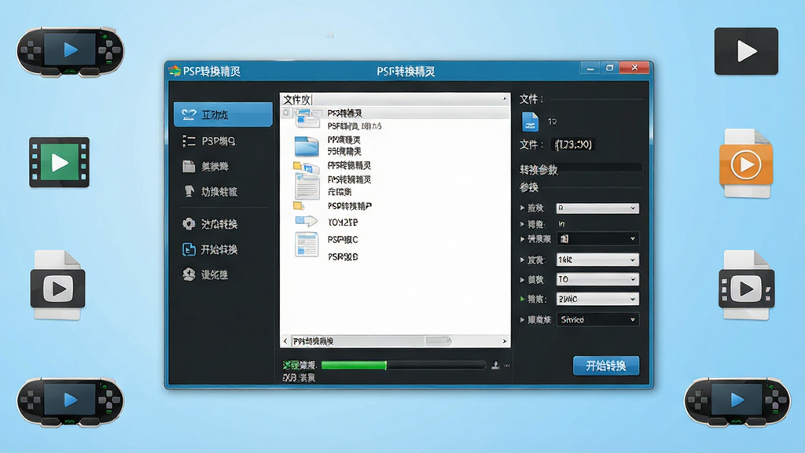805x453 pixels.
Task: Expand the green triangle beside the 2W4C row
Action: click(x=523, y=298)
